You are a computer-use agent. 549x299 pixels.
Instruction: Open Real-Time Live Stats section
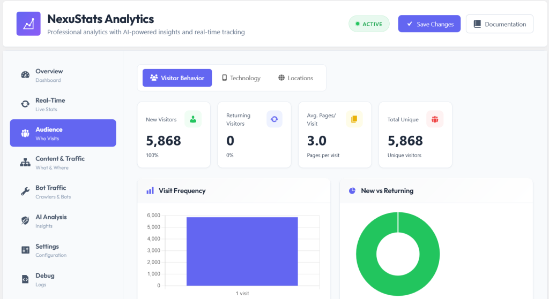(x=63, y=104)
